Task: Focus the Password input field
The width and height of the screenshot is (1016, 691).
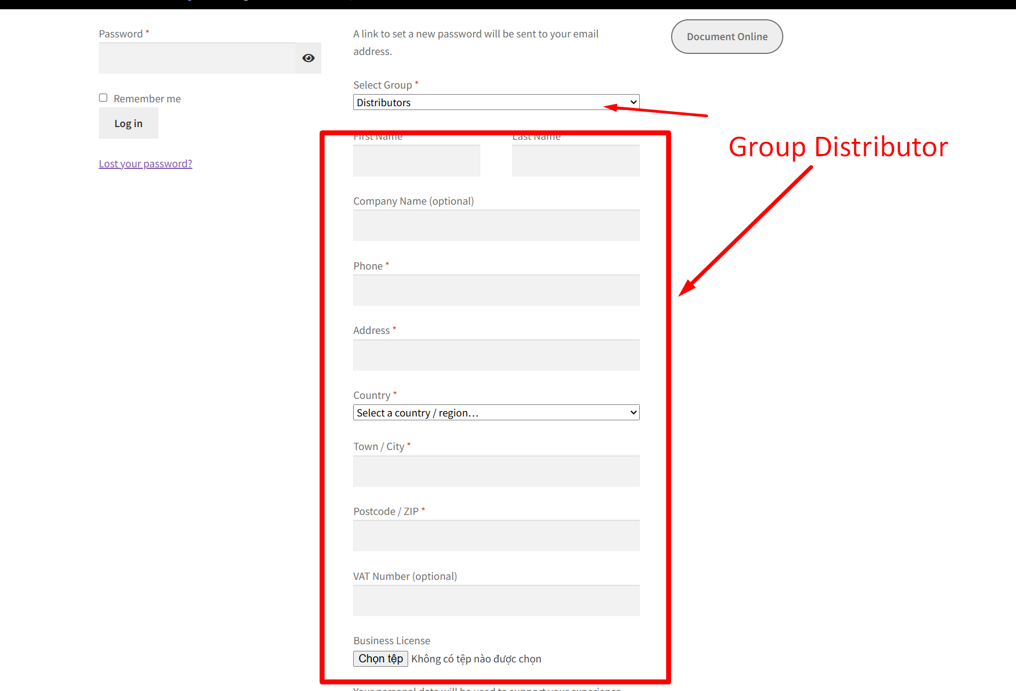Action: (x=197, y=58)
